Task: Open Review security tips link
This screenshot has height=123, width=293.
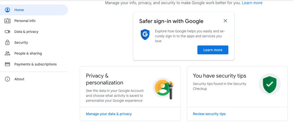Action: [x=209, y=114]
